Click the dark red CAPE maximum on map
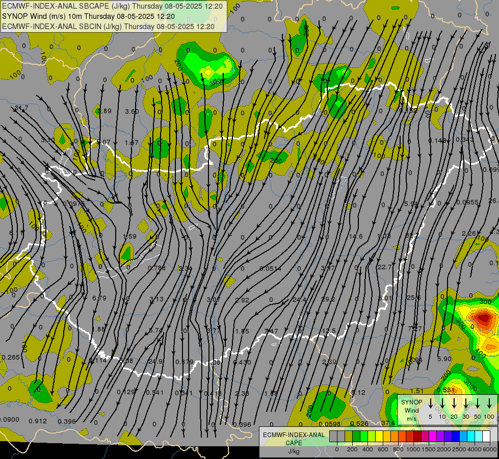Image resolution: width=499 pixels, height=459 pixels. click(484, 318)
